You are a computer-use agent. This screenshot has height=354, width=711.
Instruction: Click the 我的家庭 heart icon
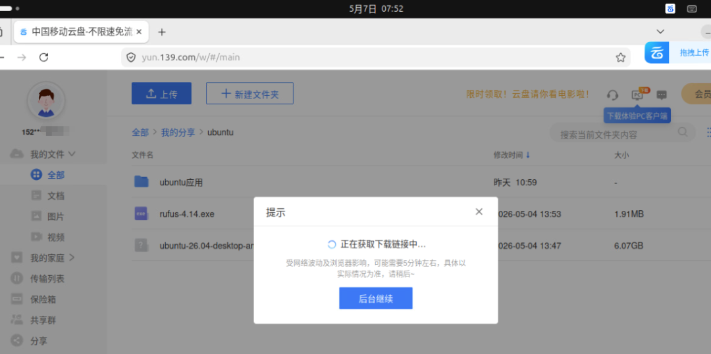16,257
